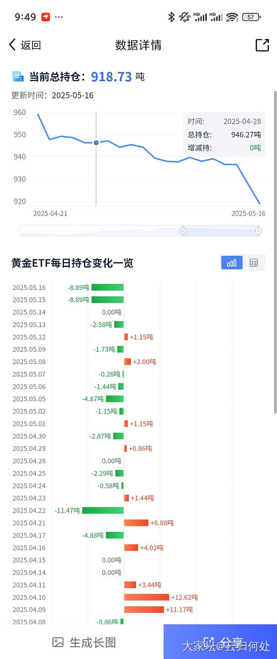The image size is (277, 659).
Task: Click the -4.88吨 value for 2025.04.17
Action: (x=93, y=535)
